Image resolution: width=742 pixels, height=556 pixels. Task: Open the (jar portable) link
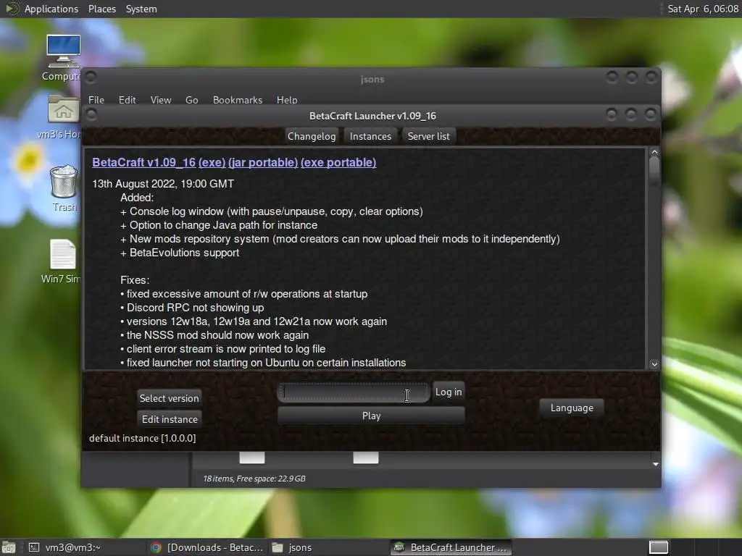262,162
